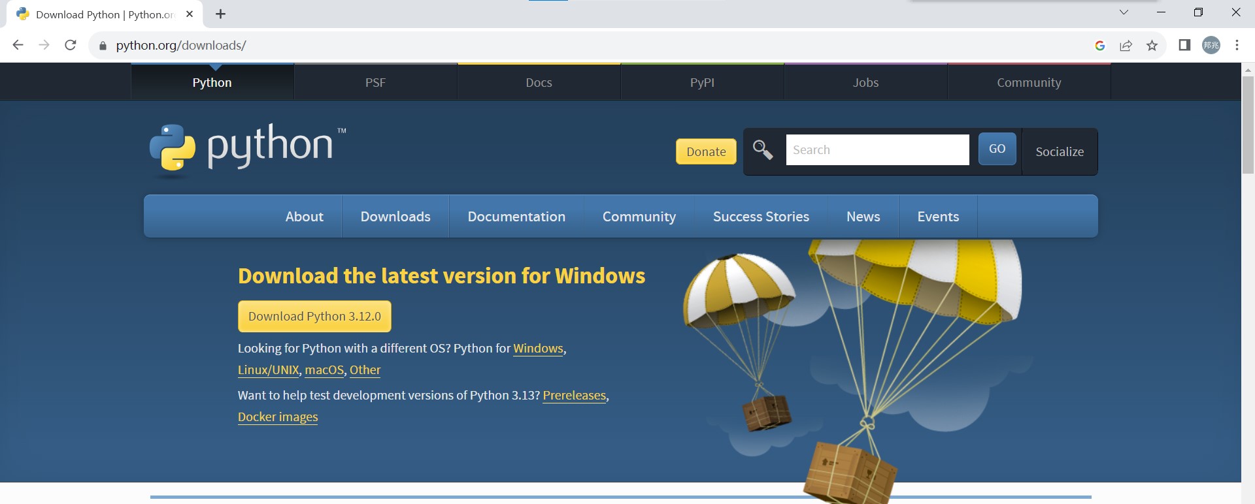Click the address bar URL
The width and height of the screenshot is (1255, 504).
(181, 45)
